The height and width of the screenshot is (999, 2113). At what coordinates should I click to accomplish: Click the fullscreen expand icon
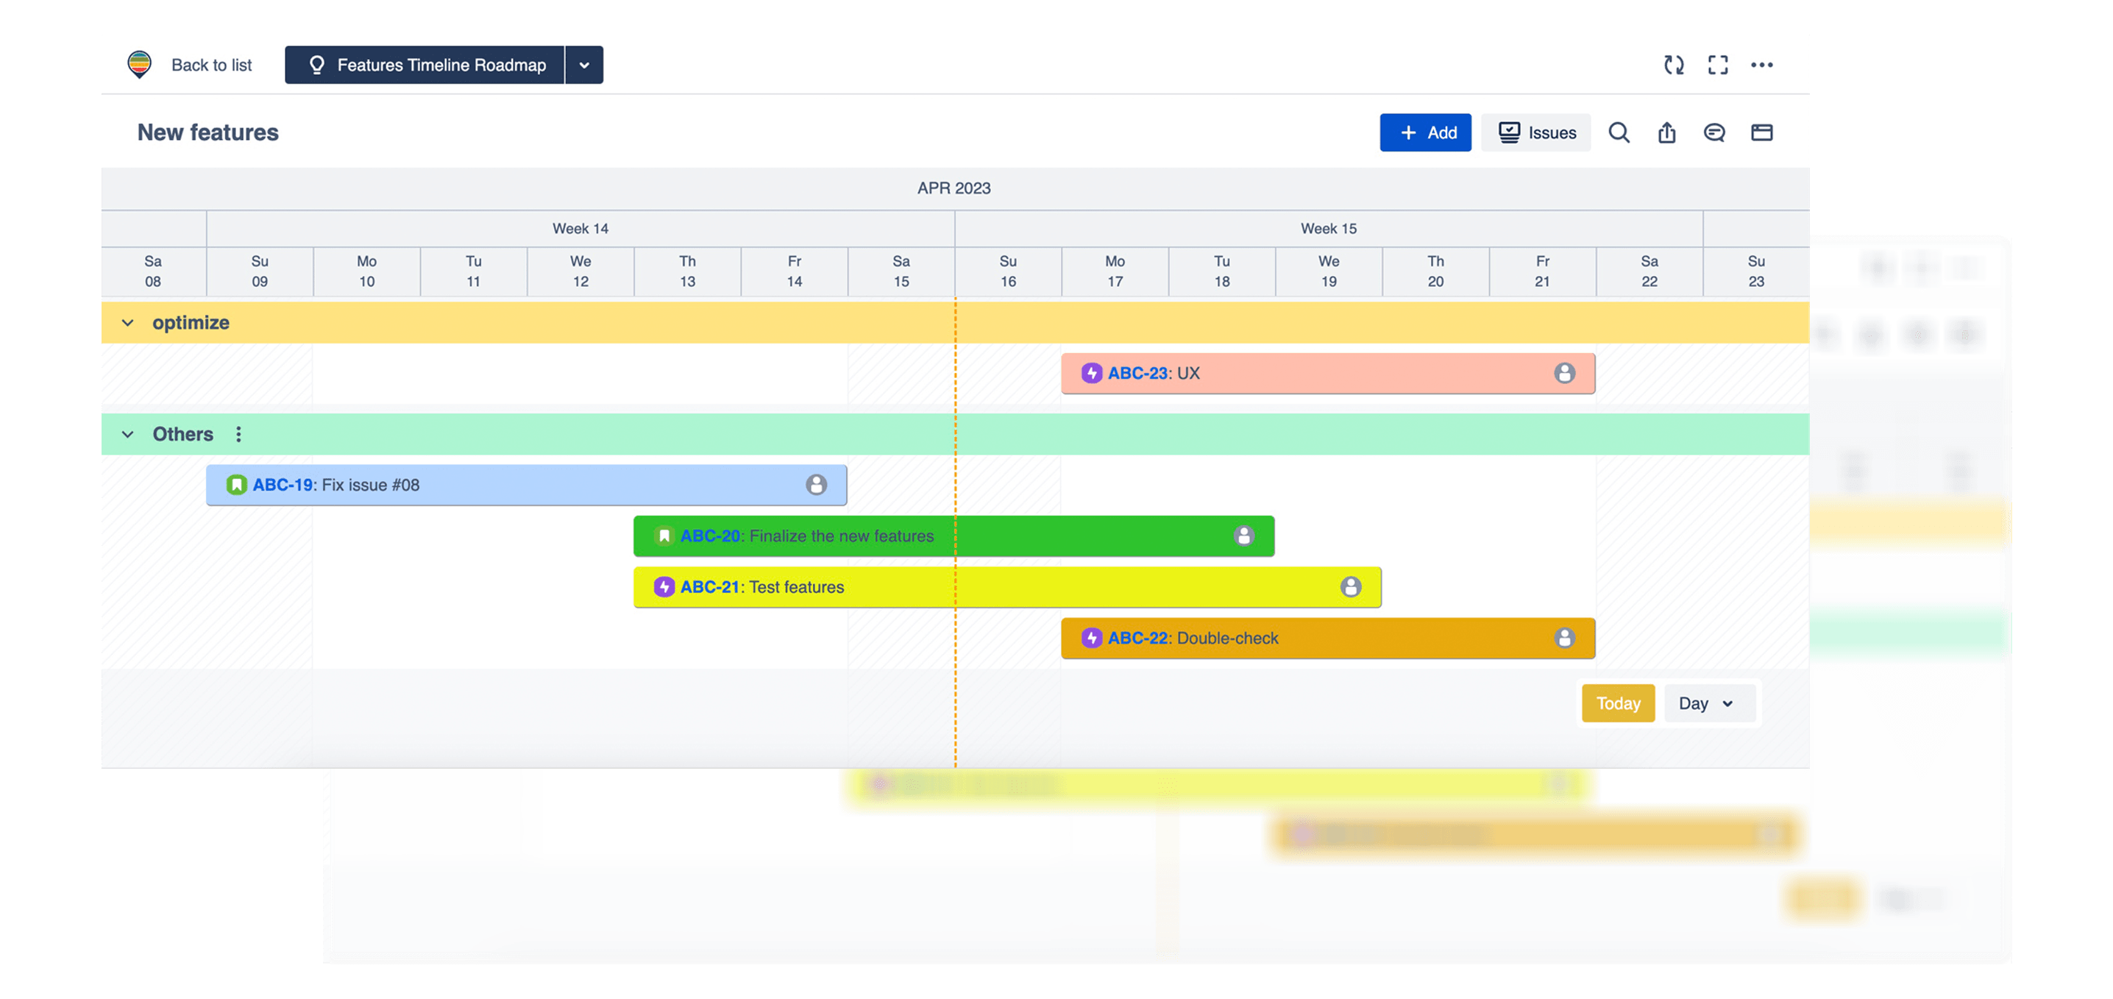coord(1717,65)
